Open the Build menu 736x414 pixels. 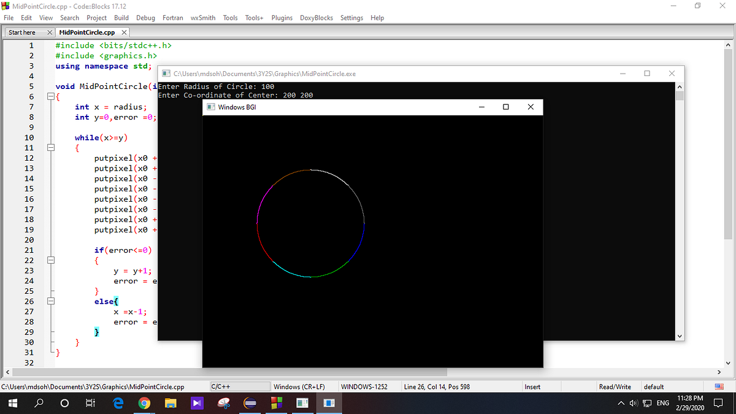121,18
